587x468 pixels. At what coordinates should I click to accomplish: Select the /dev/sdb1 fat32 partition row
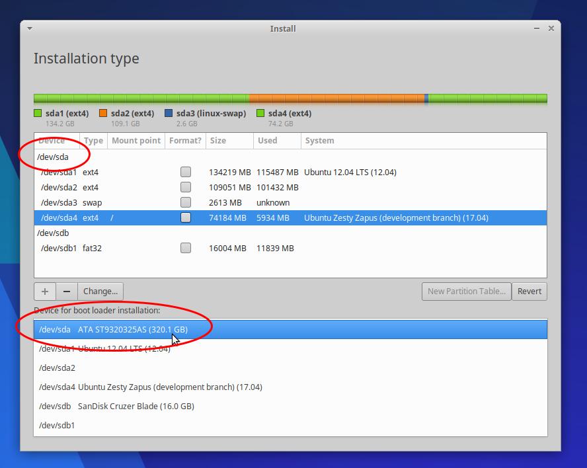pos(290,248)
